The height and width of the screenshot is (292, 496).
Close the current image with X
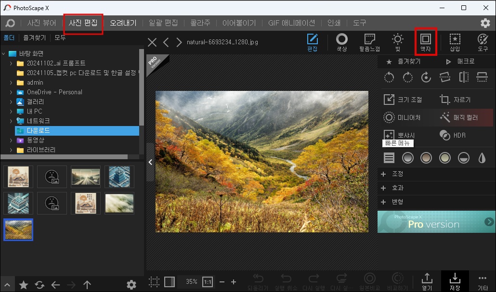[x=152, y=42]
